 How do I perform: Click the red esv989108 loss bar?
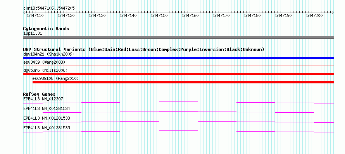183,82
